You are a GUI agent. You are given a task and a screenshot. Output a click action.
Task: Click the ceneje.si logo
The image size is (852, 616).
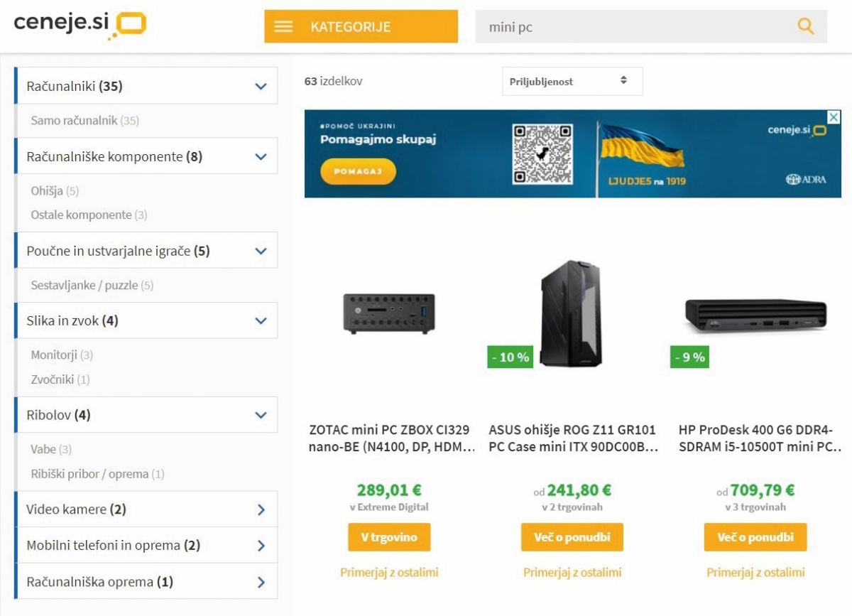pyautogui.click(x=80, y=24)
